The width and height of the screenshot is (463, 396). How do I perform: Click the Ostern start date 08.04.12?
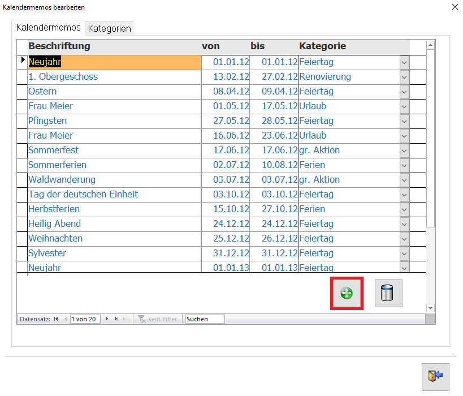[x=231, y=92]
